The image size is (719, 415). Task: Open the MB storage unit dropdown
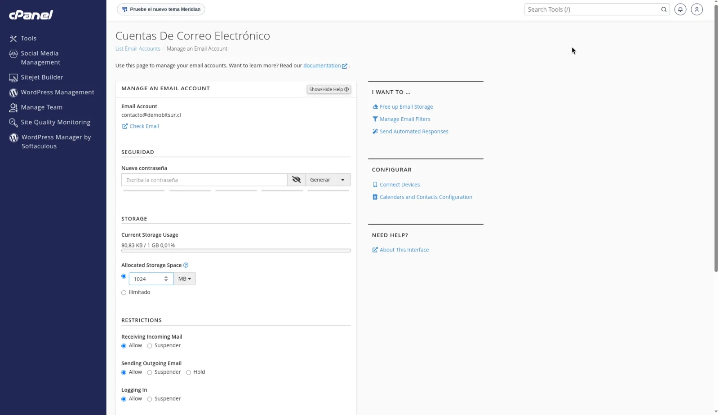185,279
